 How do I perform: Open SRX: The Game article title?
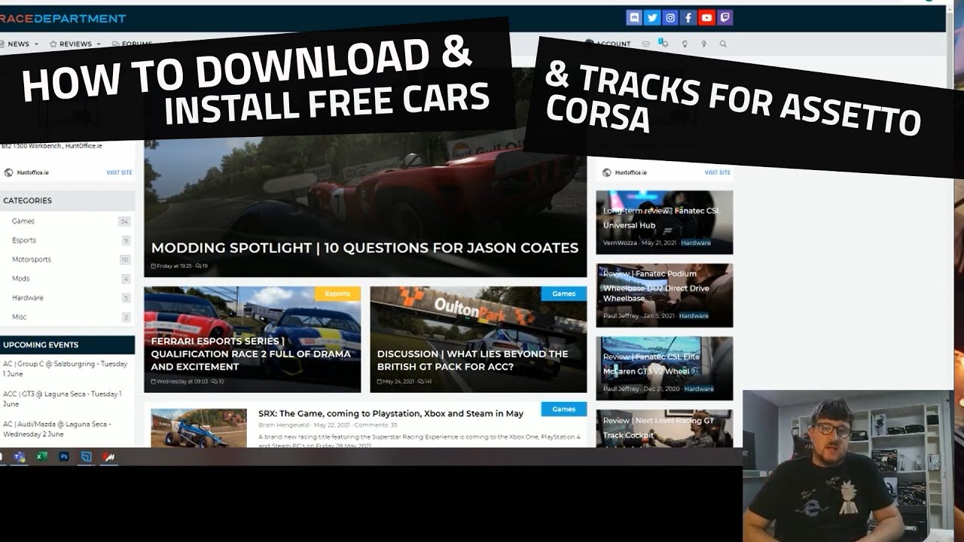pos(391,413)
